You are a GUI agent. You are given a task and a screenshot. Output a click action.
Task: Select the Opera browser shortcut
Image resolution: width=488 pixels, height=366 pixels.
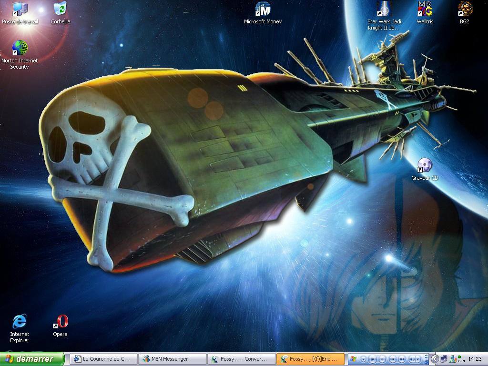pyautogui.click(x=61, y=325)
